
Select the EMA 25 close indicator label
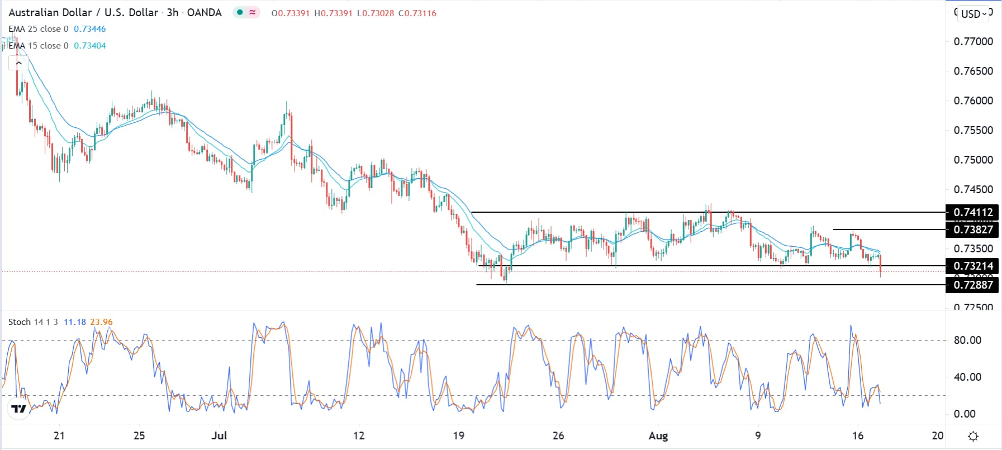coord(39,29)
